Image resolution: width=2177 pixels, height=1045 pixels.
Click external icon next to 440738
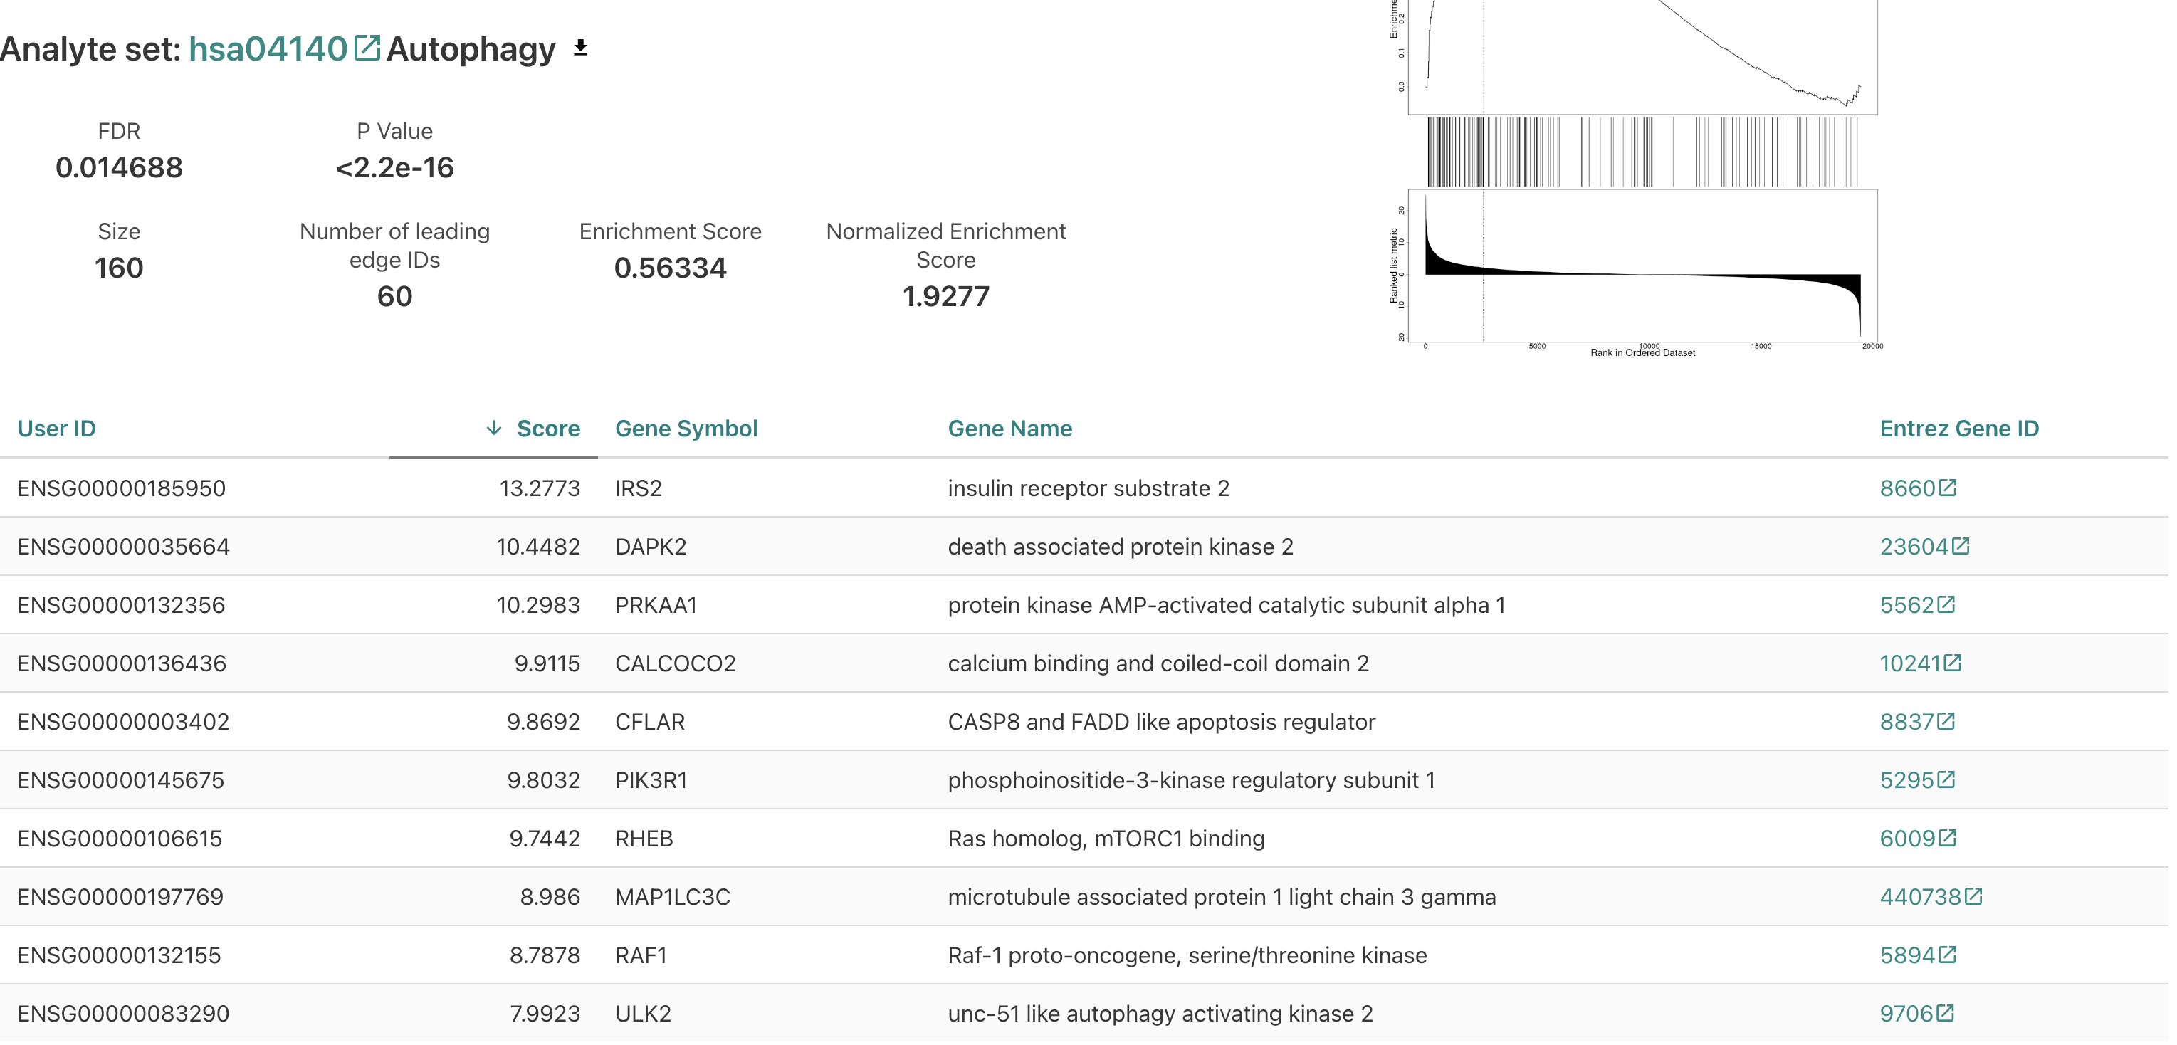click(x=1973, y=896)
